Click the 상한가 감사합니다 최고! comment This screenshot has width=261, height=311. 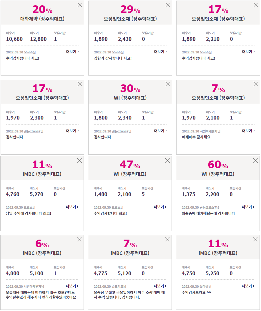pyautogui.click(x=113, y=58)
